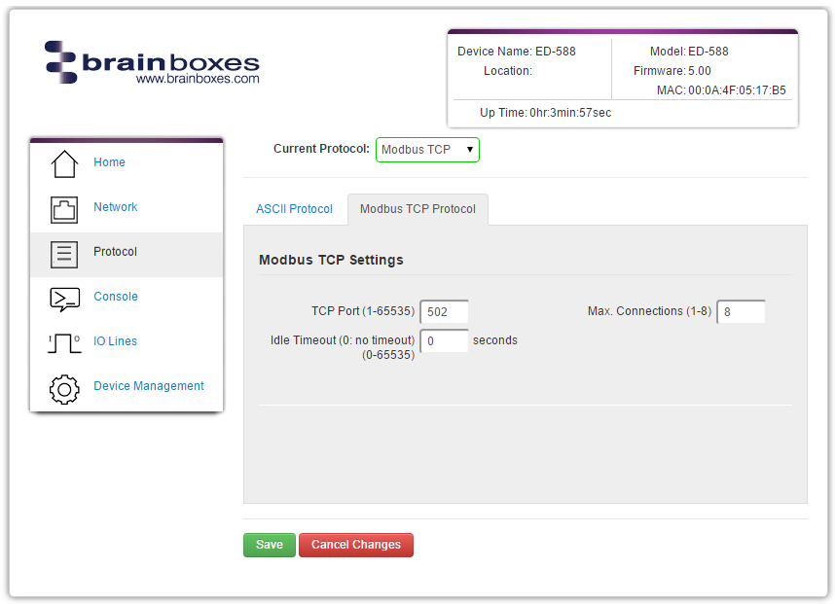The height and width of the screenshot is (604, 835).
Task: Open Console using its terminal icon
Action: pos(64,300)
